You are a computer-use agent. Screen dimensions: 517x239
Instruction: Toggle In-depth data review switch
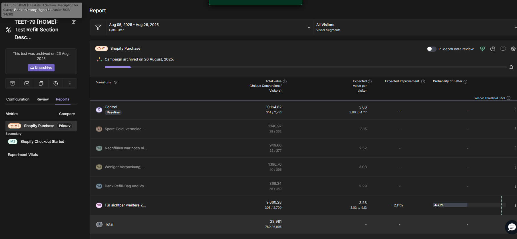coord(431,49)
